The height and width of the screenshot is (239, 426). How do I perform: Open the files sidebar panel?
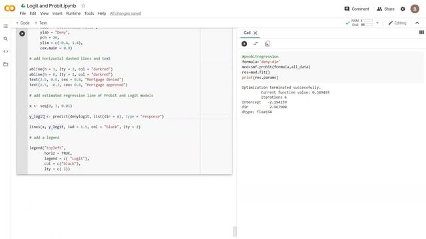click(x=6, y=64)
